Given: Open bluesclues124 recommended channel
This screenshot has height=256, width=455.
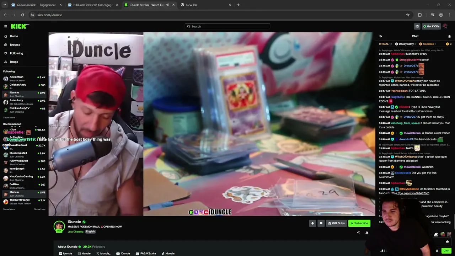Looking at the screenshot, I should click(x=24, y=155).
